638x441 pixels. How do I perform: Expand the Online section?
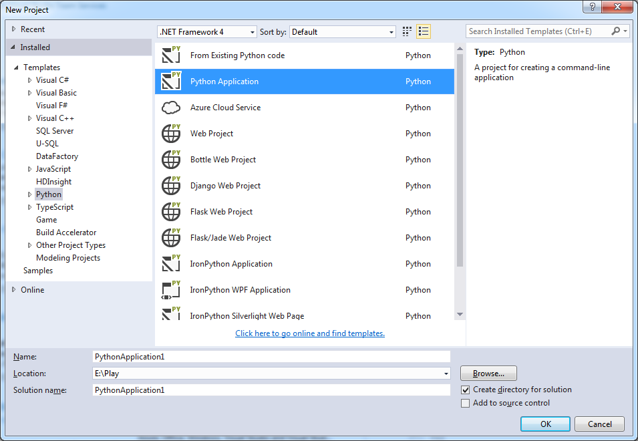[14, 290]
